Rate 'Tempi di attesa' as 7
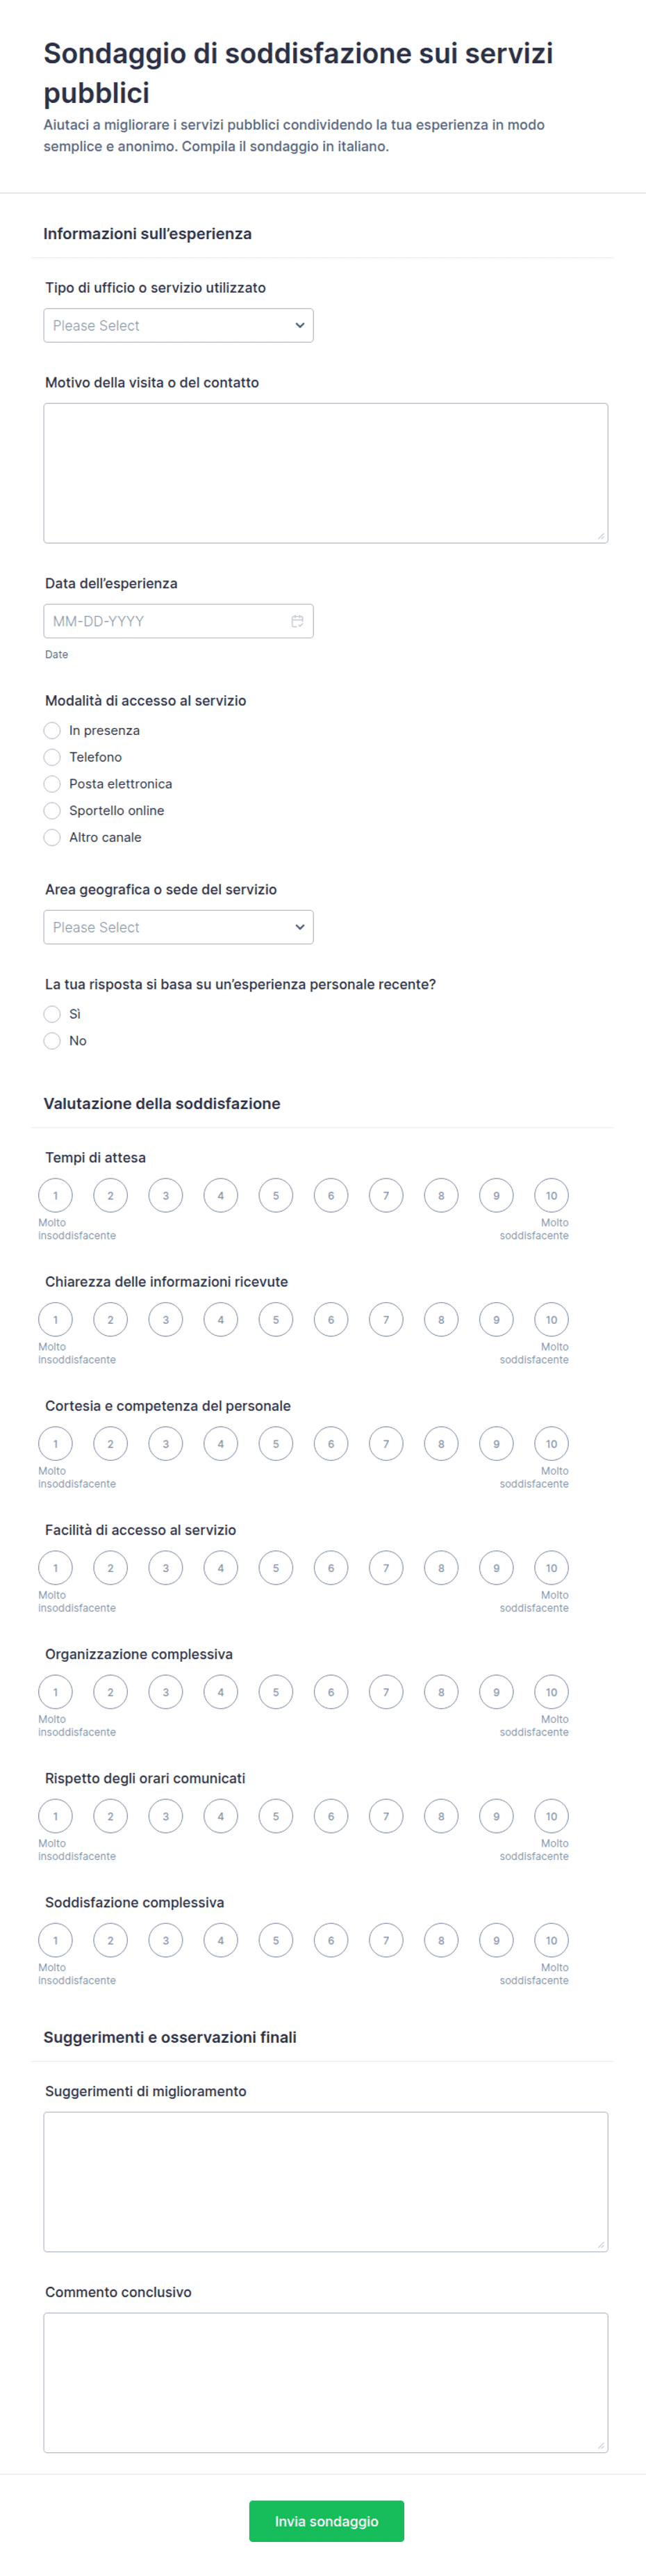The width and height of the screenshot is (646, 2576). point(386,1195)
